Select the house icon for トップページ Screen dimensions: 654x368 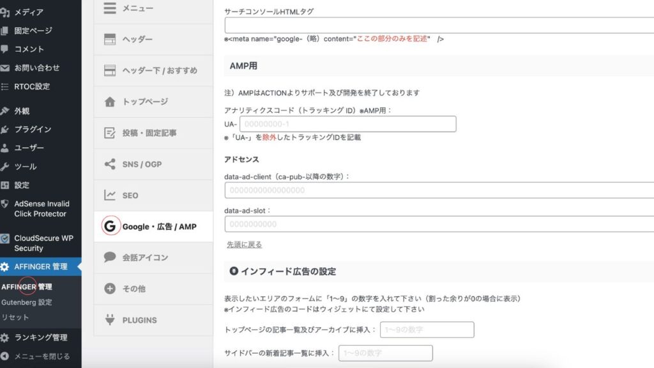110,102
